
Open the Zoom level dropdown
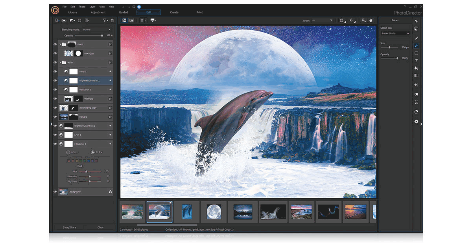click(x=323, y=20)
